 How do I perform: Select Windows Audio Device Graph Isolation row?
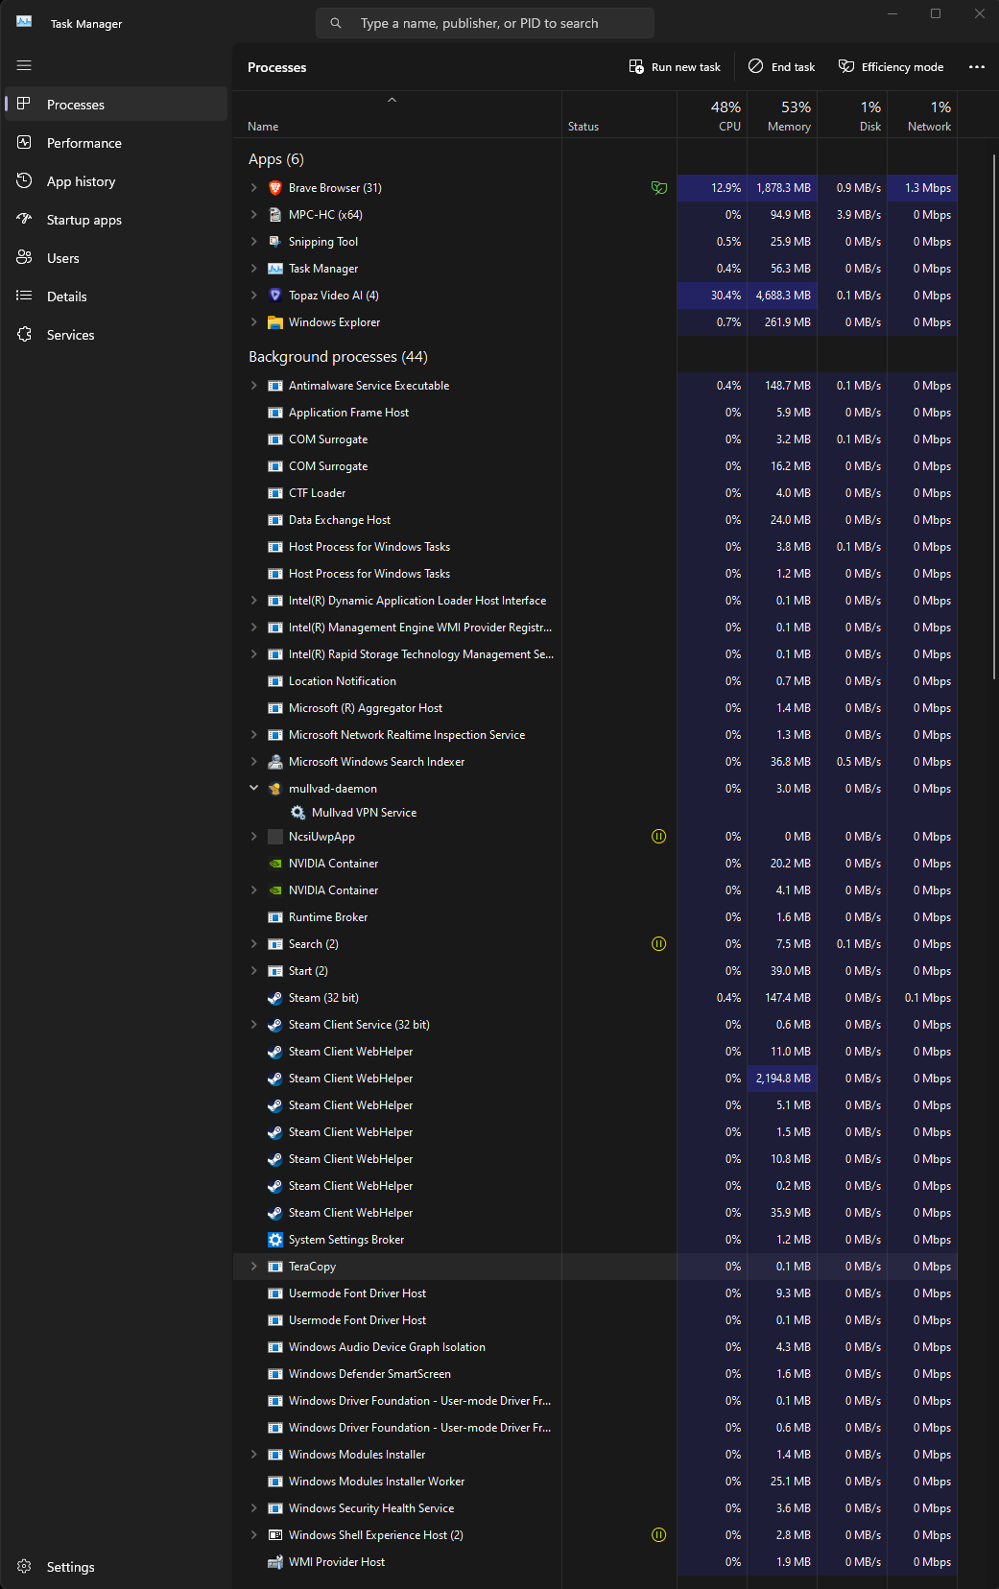pos(595,1347)
